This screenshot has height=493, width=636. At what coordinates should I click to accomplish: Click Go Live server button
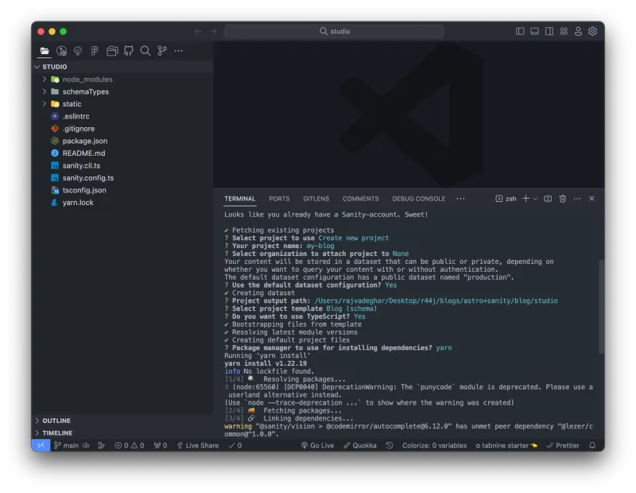tap(317, 445)
